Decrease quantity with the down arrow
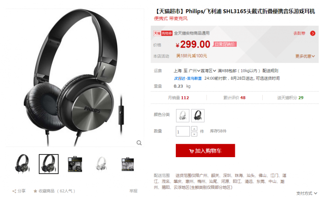 pyautogui.click(x=194, y=134)
